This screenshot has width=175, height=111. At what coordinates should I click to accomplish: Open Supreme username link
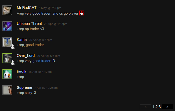pos(24,87)
